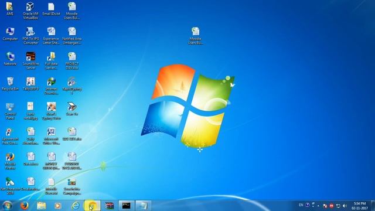The height and width of the screenshot is (211, 375).
Task: Launch Internet Explorer from the taskbar
Action: click(x=76, y=206)
